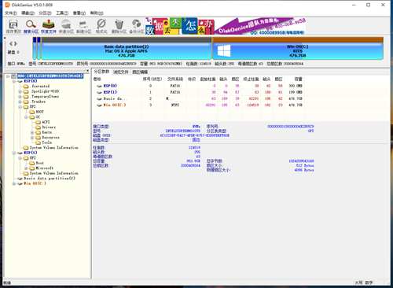The width and height of the screenshot is (393, 288).
Task: Click the Search Partition magnifier icon
Action: (31, 27)
